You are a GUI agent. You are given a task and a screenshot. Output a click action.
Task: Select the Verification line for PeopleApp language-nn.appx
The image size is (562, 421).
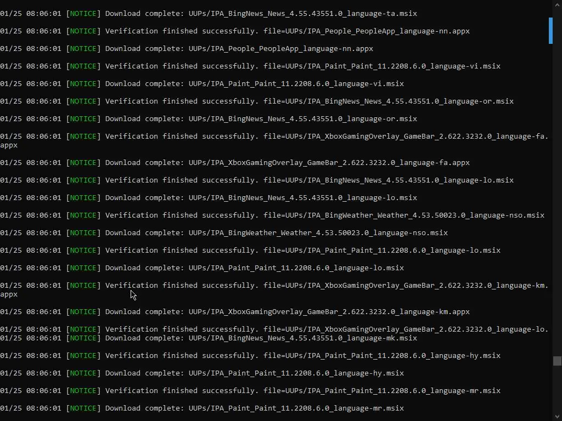tap(235, 31)
